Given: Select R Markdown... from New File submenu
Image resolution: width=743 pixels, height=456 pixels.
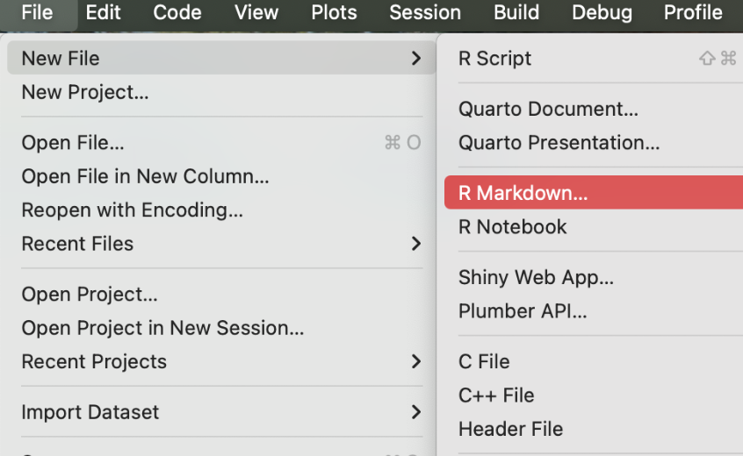Looking at the screenshot, I should [x=523, y=194].
